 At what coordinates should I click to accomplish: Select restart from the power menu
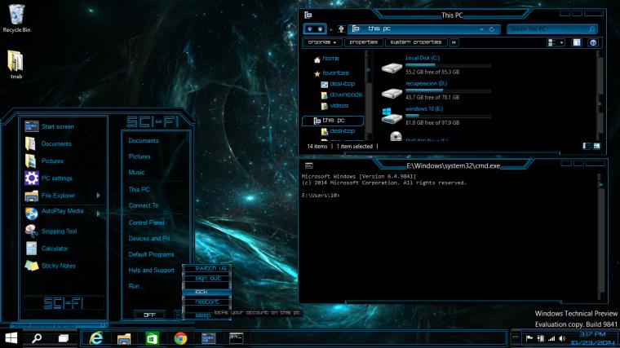(207, 302)
